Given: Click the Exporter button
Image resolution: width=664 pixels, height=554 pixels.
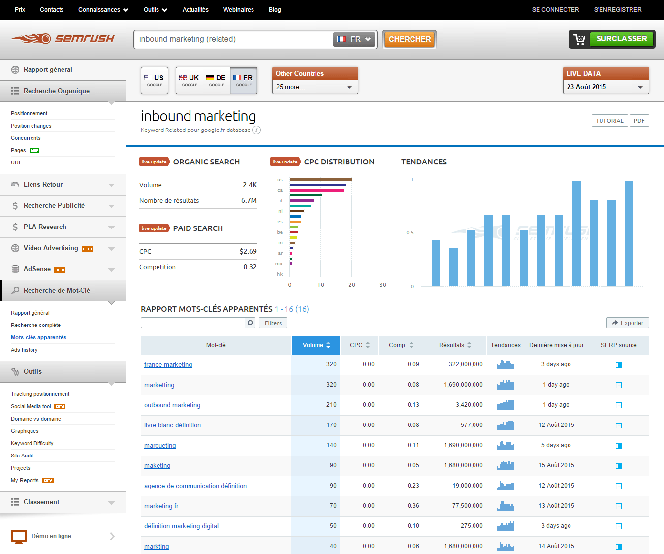Looking at the screenshot, I should [x=628, y=323].
